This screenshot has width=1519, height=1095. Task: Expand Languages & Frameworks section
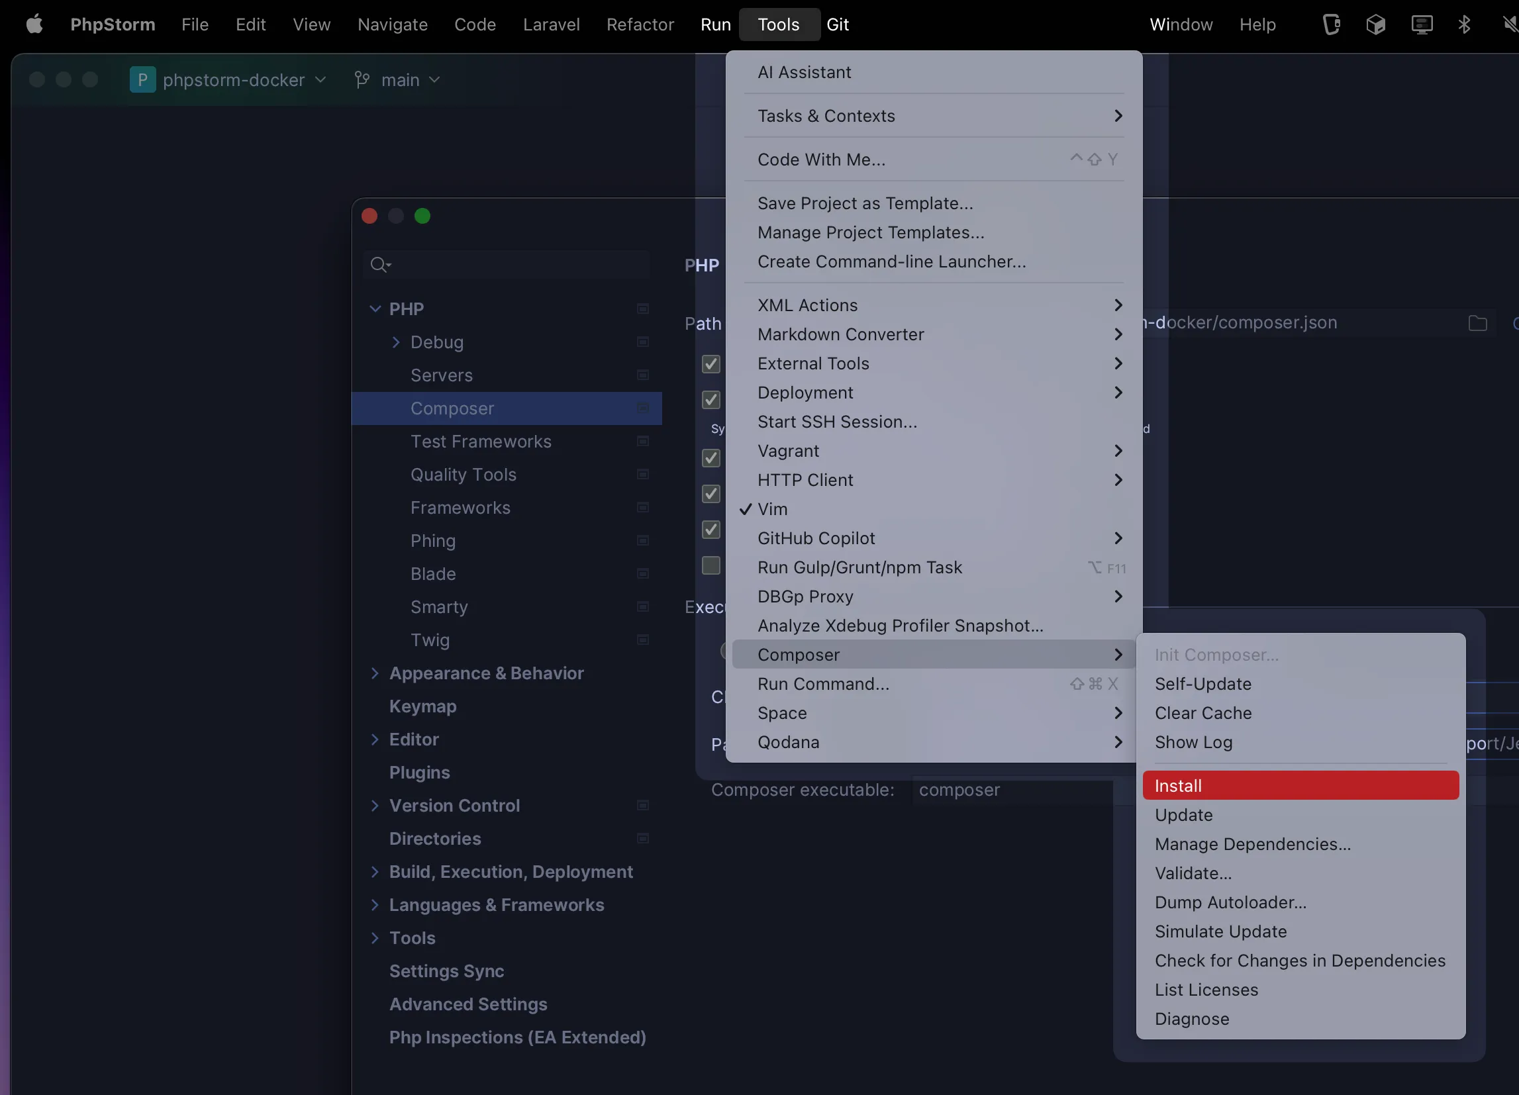coord(375,905)
